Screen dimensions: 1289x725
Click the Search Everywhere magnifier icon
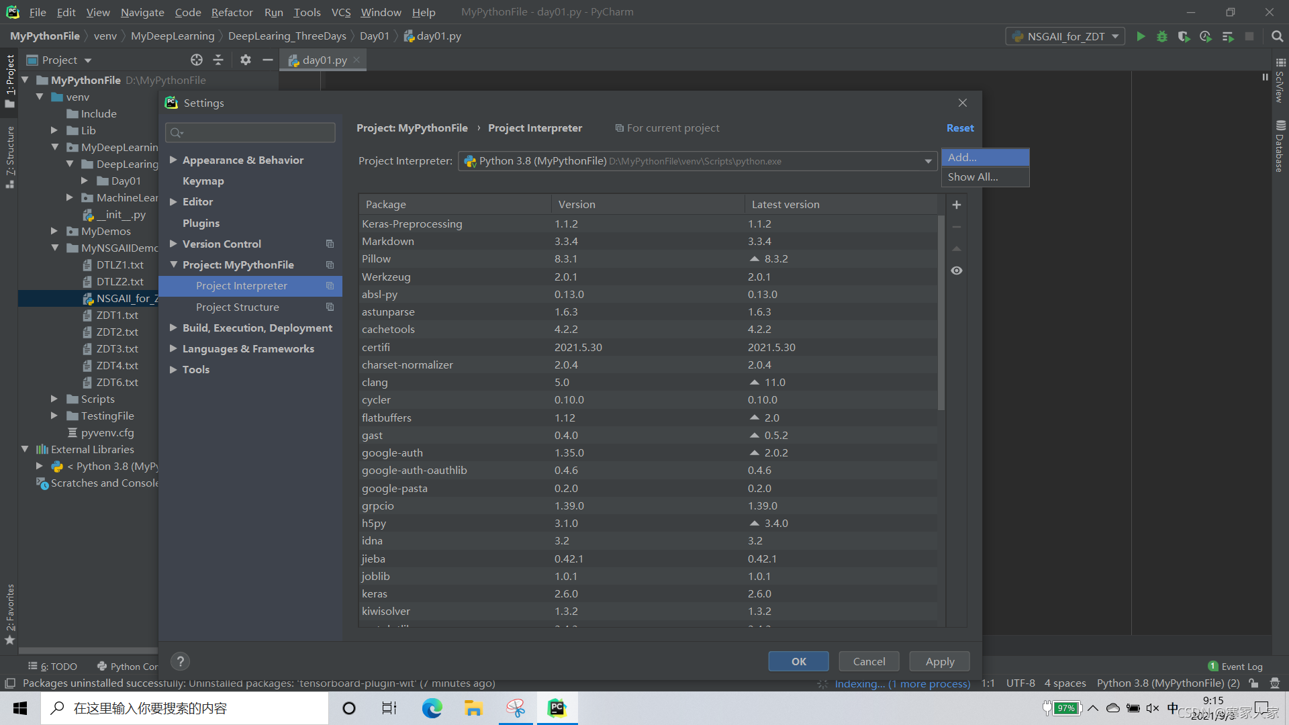coord(1277,36)
